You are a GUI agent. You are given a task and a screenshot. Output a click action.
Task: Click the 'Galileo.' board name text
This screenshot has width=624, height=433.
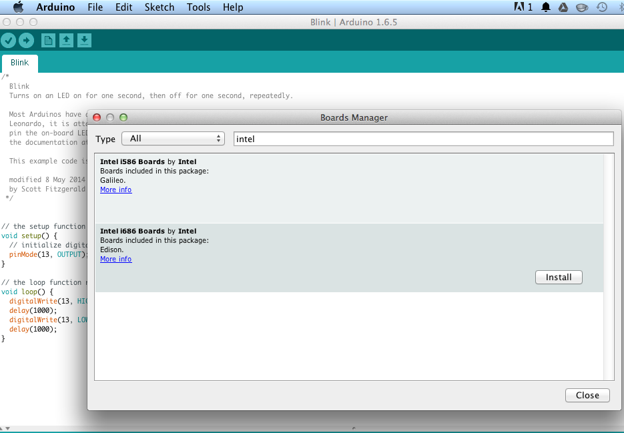[x=113, y=180]
